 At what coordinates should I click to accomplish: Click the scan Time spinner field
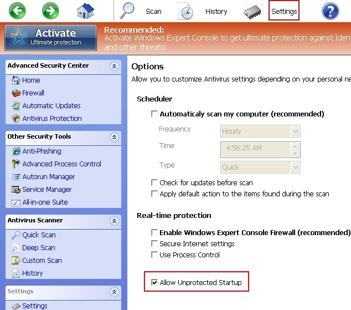point(255,149)
